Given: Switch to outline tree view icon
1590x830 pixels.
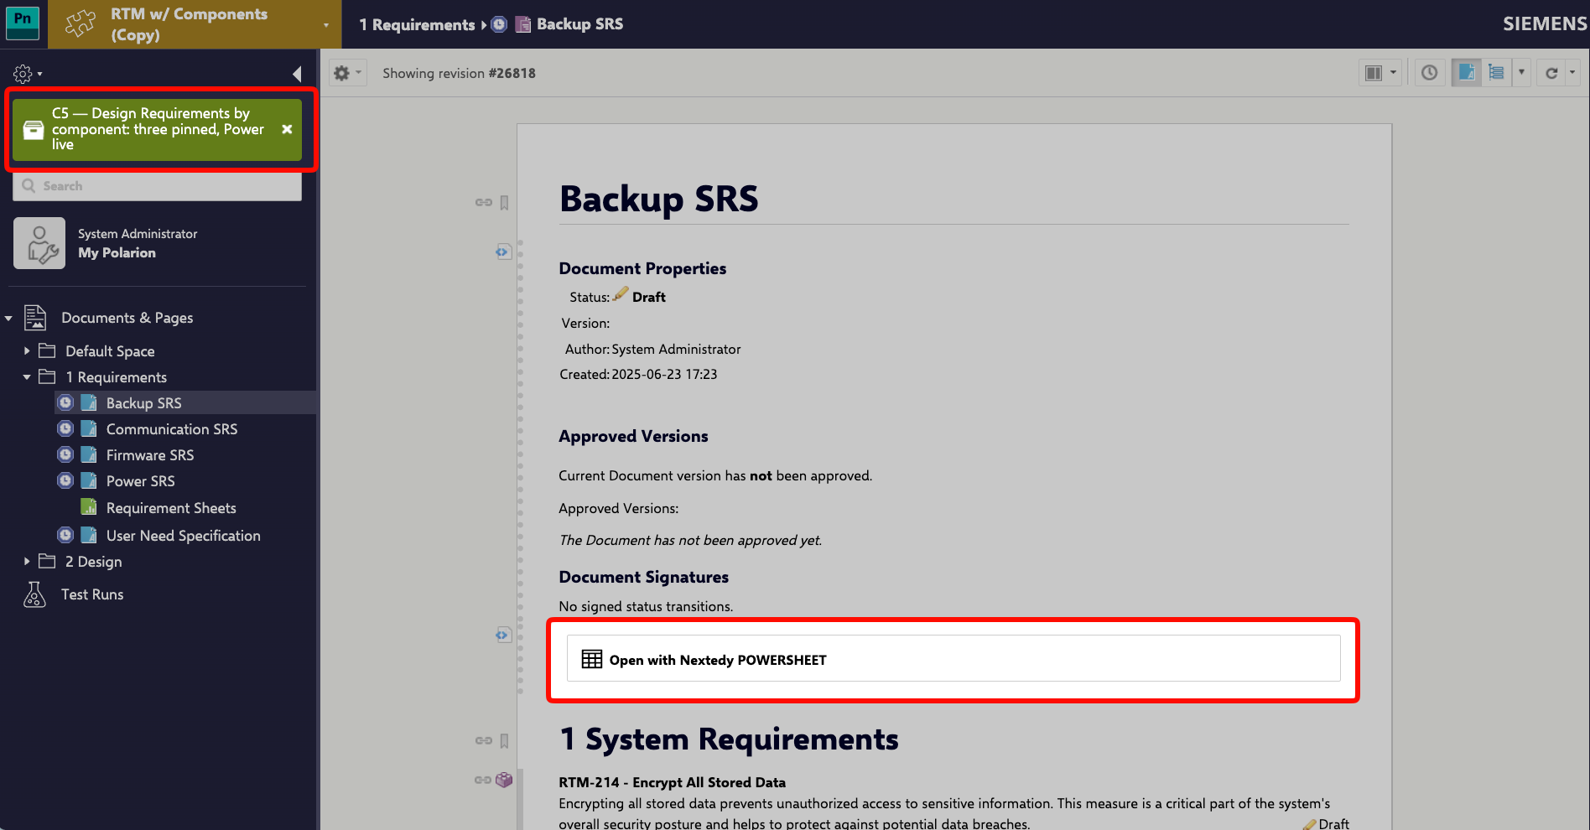Looking at the screenshot, I should [x=1496, y=73].
